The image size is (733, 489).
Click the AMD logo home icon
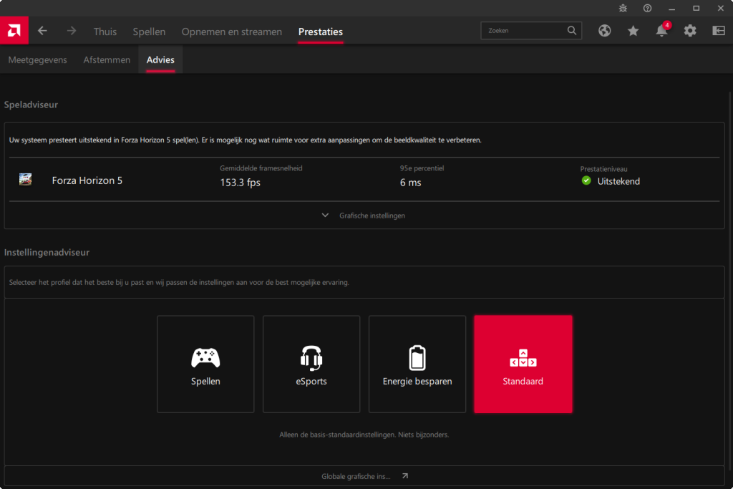(x=14, y=30)
